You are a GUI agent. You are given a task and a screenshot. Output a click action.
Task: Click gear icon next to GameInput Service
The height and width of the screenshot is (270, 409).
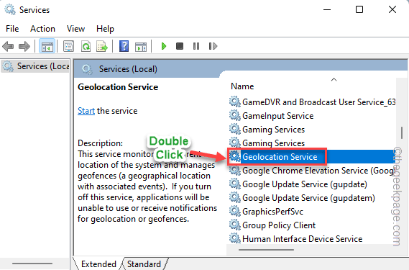235,115
